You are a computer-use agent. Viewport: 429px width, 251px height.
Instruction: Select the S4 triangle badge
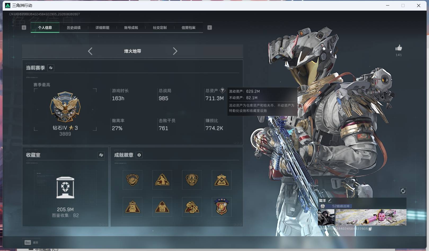point(222,180)
